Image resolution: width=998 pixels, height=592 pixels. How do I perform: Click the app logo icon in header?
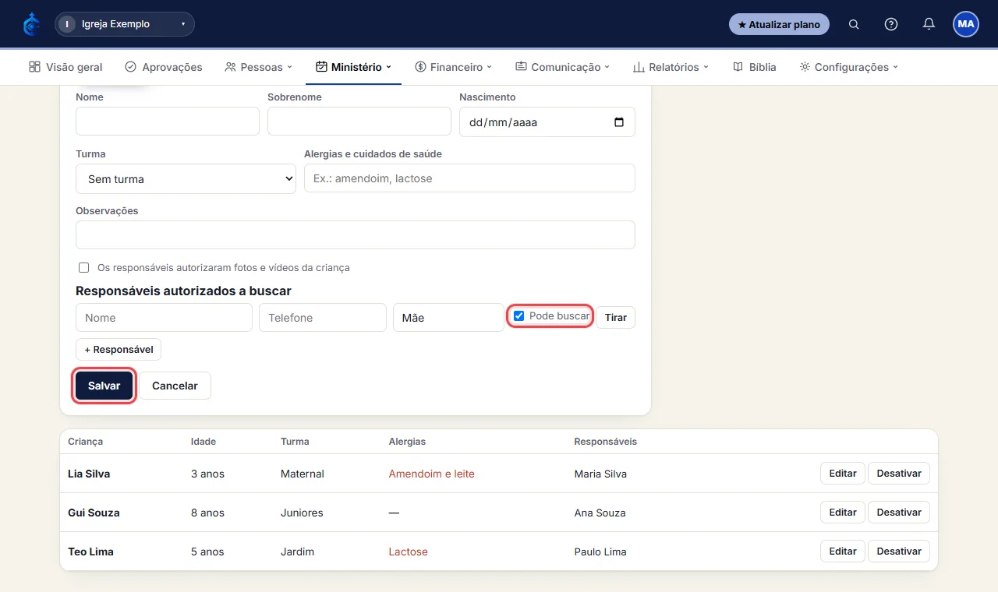pos(31,24)
